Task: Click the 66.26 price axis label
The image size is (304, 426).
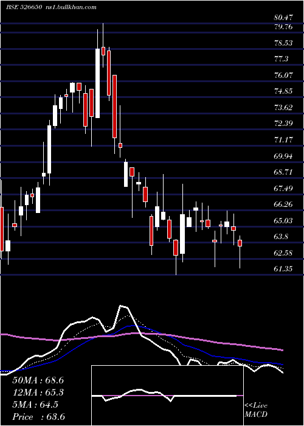Action: pyautogui.click(x=284, y=204)
